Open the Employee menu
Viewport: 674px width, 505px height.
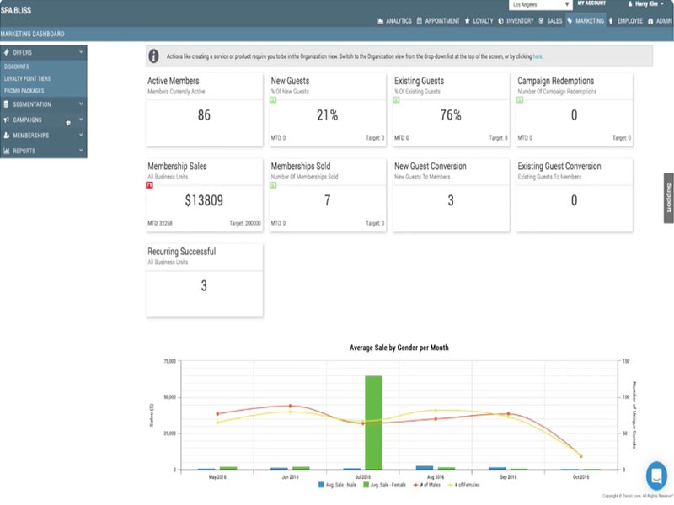point(624,20)
